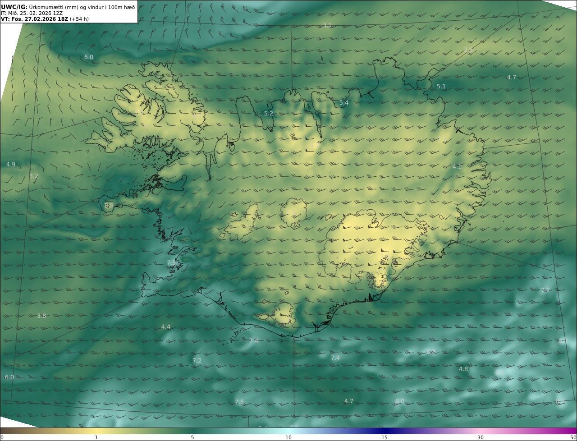Click the '5.2' value on the map
Image resolution: width=577 pixels, height=441 pixels.
[x=269, y=114]
